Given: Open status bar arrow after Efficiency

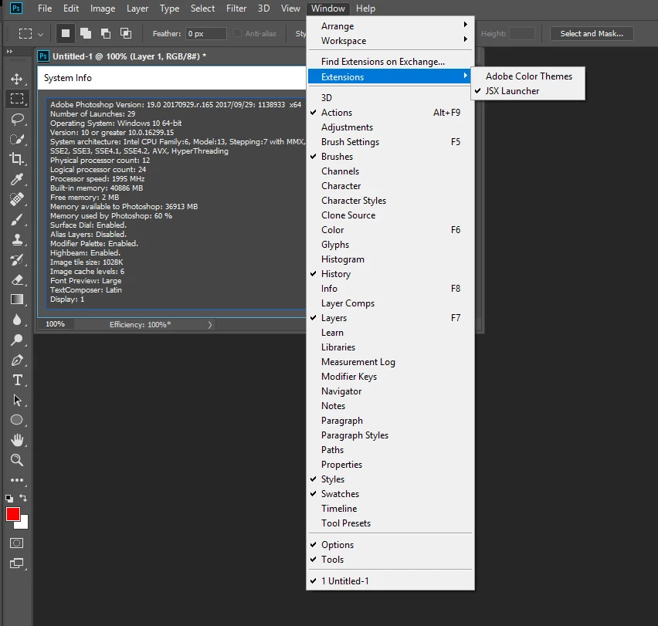Looking at the screenshot, I should 210,324.
